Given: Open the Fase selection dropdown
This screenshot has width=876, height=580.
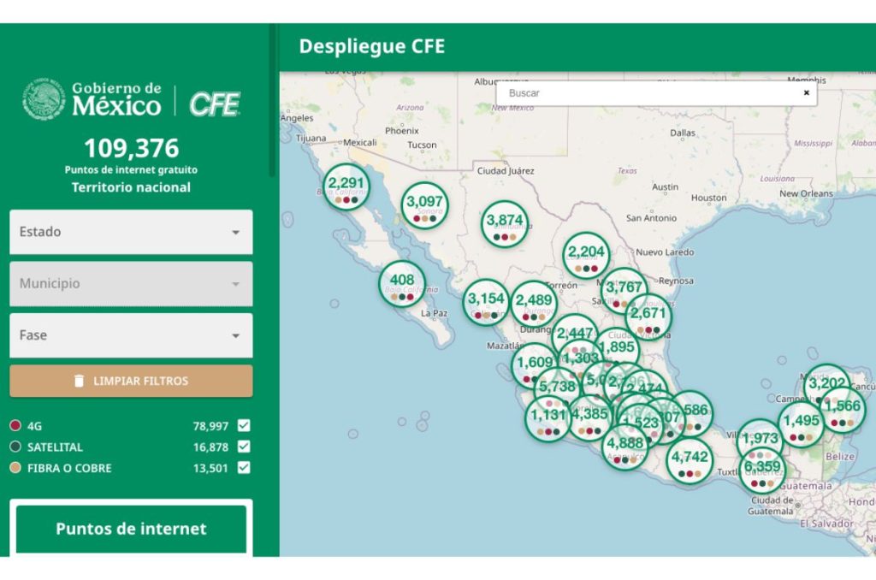Looking at the screenshot, I should click(130, 334).
